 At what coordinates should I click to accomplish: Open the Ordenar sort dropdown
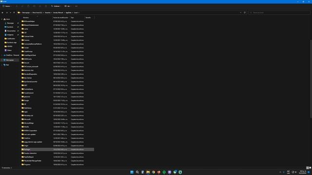coord(56,6)
